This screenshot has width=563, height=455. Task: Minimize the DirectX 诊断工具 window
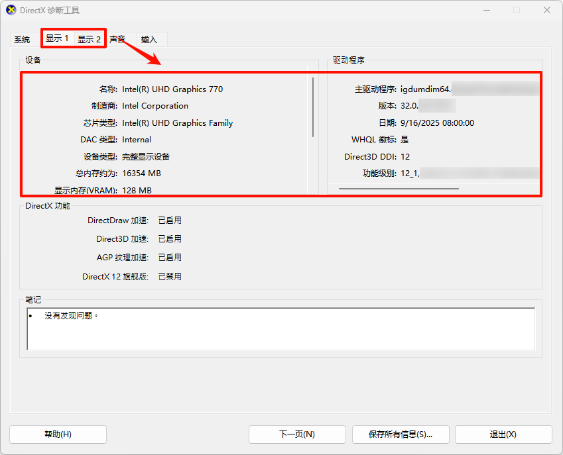coord(486,10)
